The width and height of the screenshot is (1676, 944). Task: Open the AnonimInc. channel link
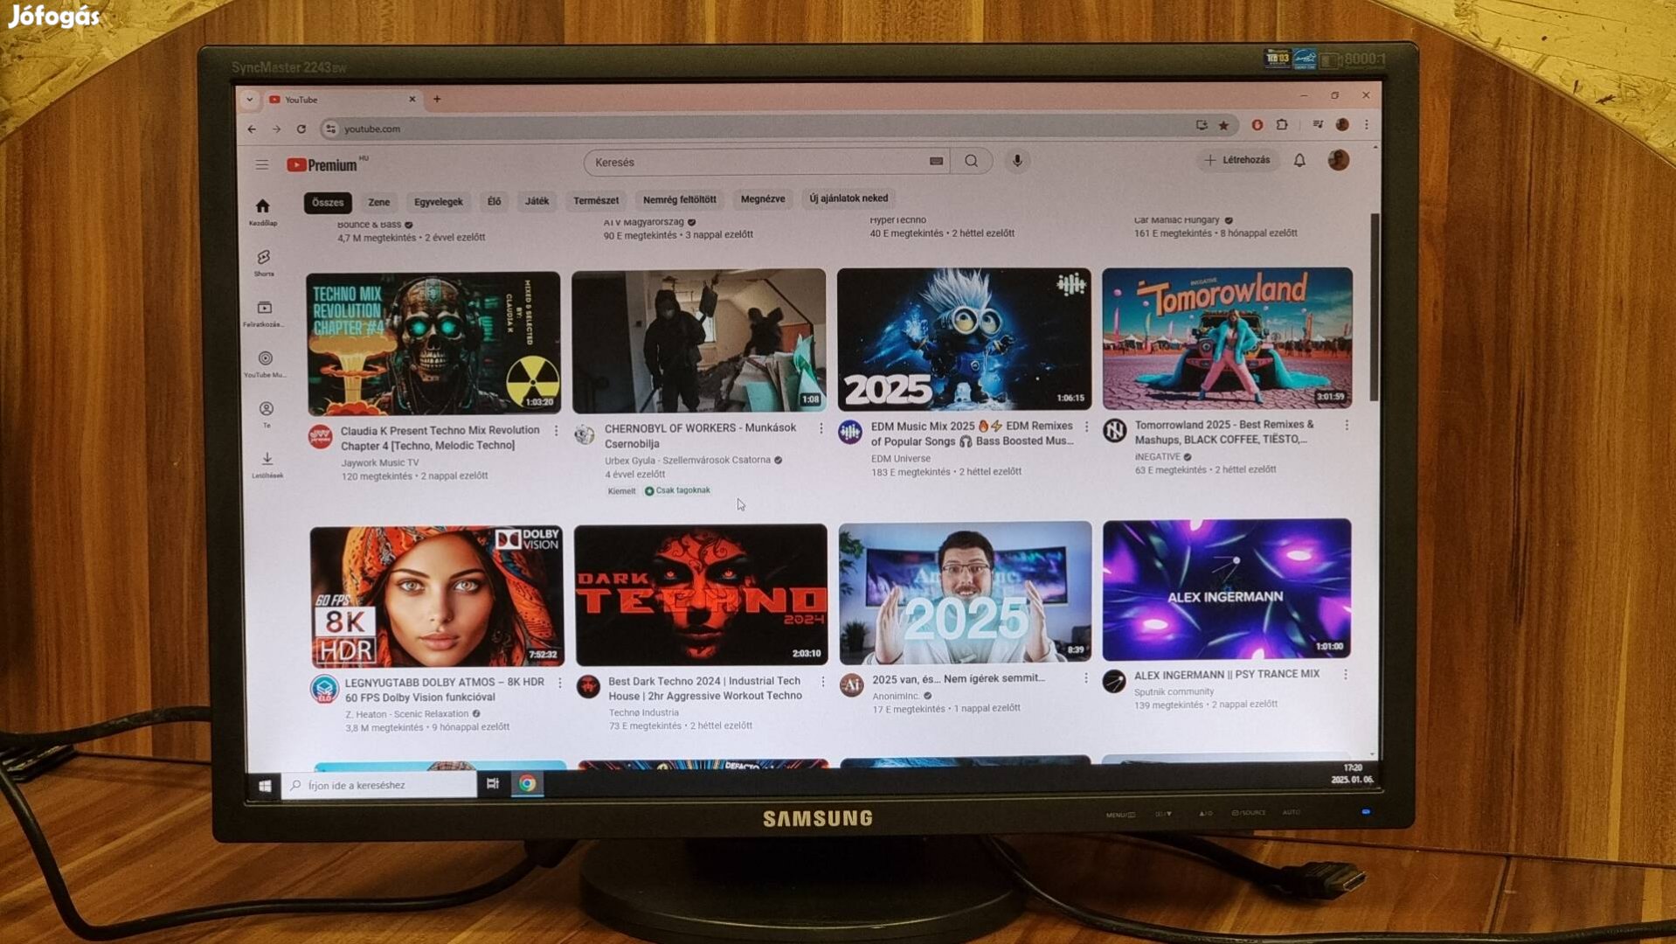click(x=896, y=696)
